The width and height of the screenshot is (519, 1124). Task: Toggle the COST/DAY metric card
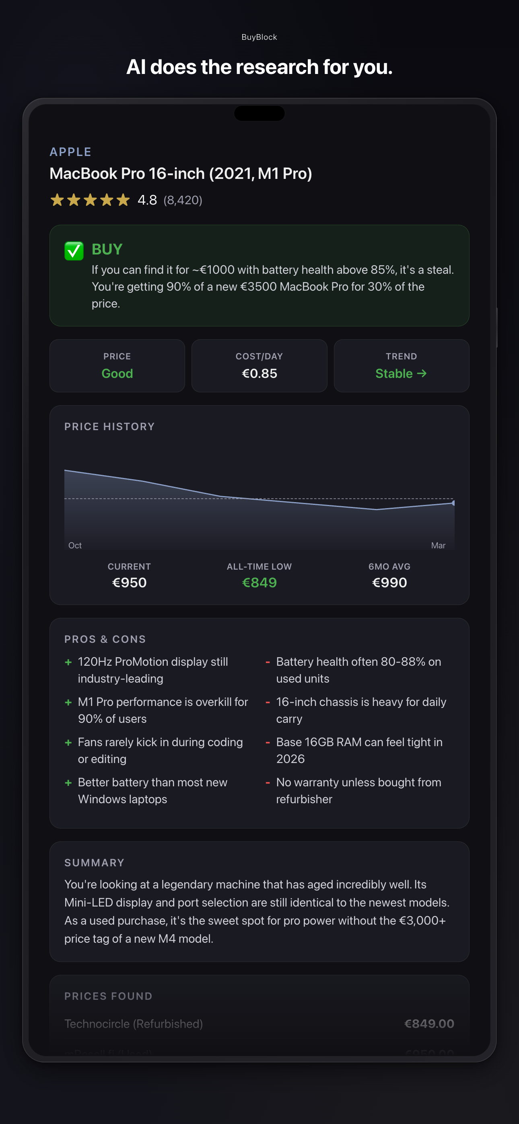tap(259, 366)
